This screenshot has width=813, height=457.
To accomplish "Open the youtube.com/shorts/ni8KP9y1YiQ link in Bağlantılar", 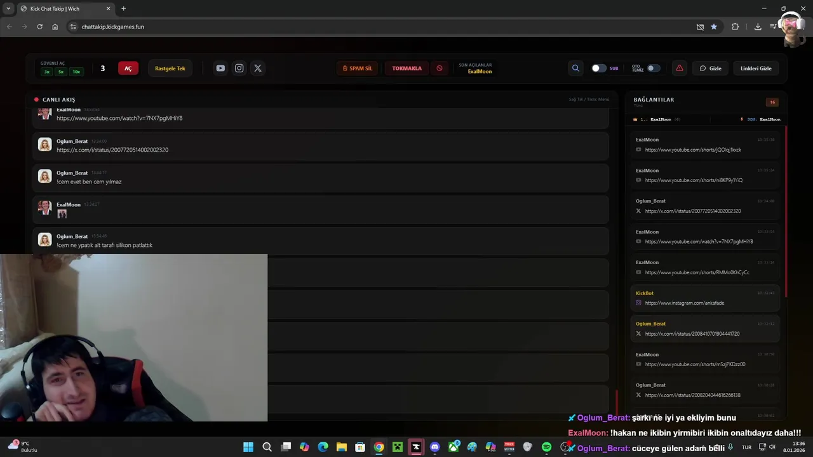I will pyautogui.click(x=694, y=180).
